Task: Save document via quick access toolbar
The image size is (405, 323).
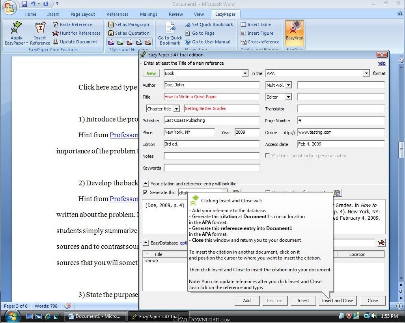Action: coord(24,4)
